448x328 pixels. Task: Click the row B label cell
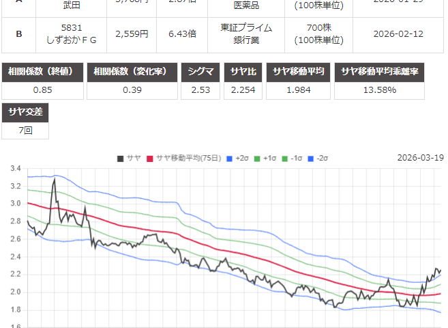pos(18,33)
